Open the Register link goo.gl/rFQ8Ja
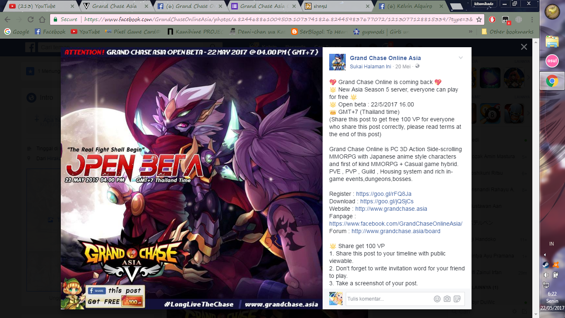Screen dimensions: 565x318 pyautogui.click(x=384, y=194)
